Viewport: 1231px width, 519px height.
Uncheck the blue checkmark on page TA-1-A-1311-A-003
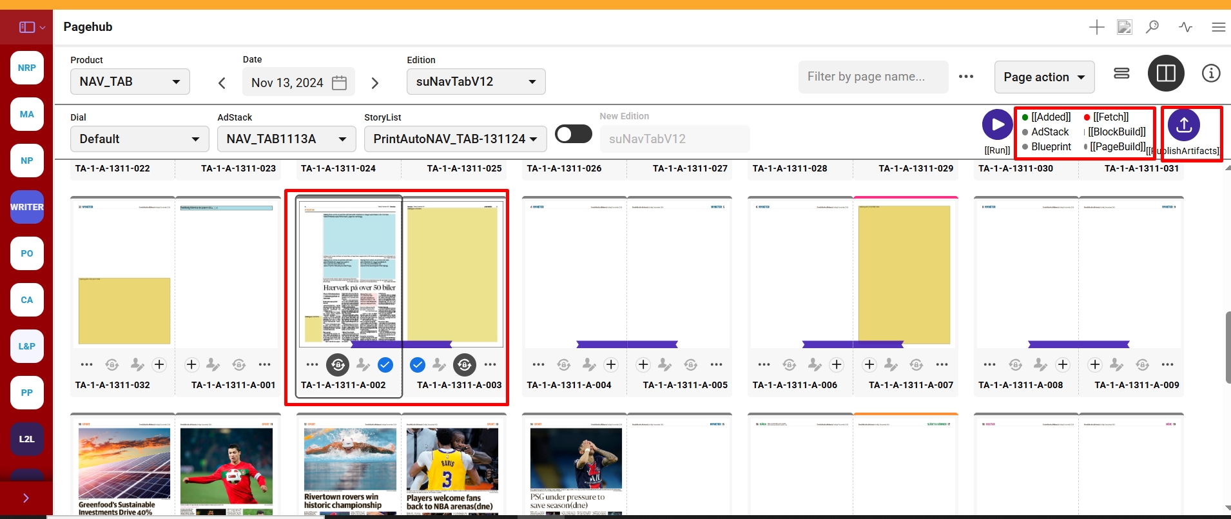click(x=418, y=365)
